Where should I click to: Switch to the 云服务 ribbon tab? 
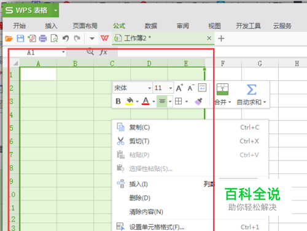[282, 26]
